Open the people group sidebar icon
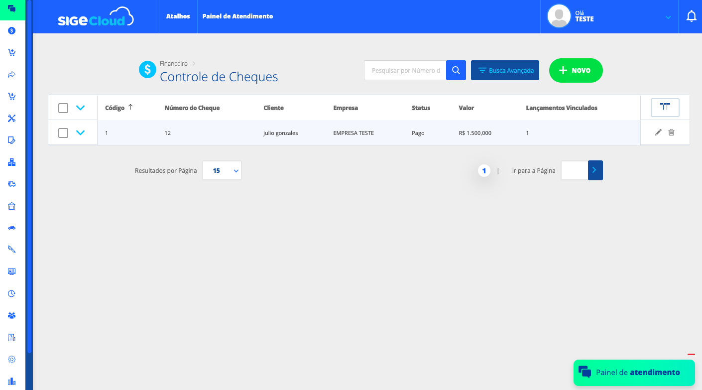Screen dimensions: 702x390 coord(12,316)
